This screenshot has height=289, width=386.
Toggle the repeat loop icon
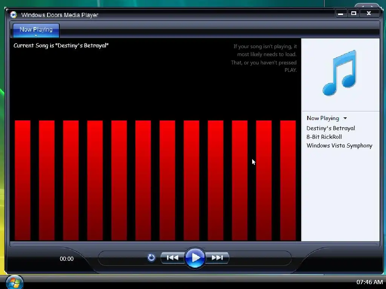[x=151, y=257]
